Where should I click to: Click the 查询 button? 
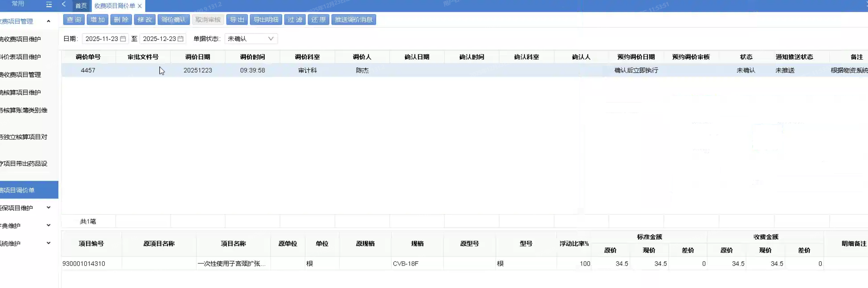[x=74, y=20]
